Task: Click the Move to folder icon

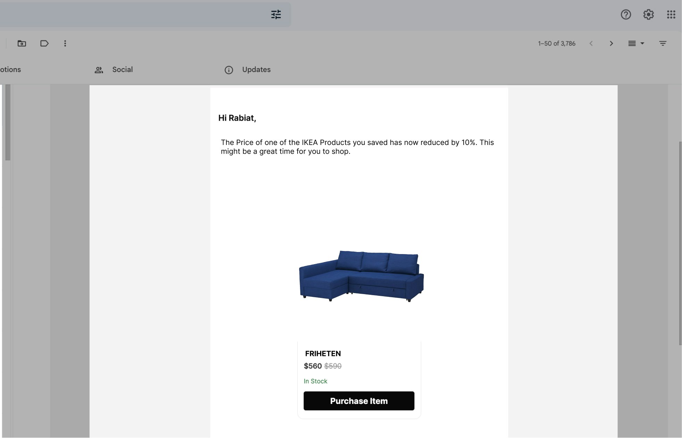Action: pos(22,43)
